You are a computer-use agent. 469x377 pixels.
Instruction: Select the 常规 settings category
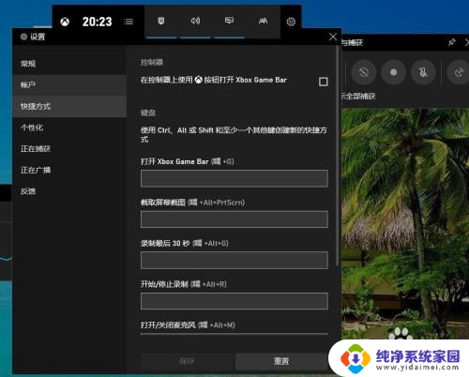coord(69,64)
